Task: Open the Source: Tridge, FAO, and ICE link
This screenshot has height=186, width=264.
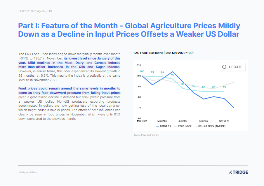Action: point(146,135)
